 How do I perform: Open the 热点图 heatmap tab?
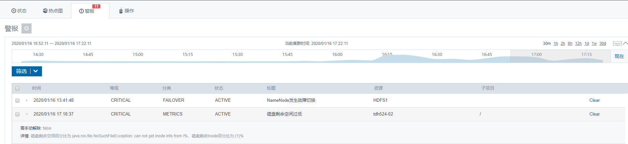53,11
